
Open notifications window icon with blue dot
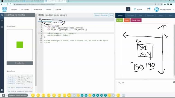[148, 9]
